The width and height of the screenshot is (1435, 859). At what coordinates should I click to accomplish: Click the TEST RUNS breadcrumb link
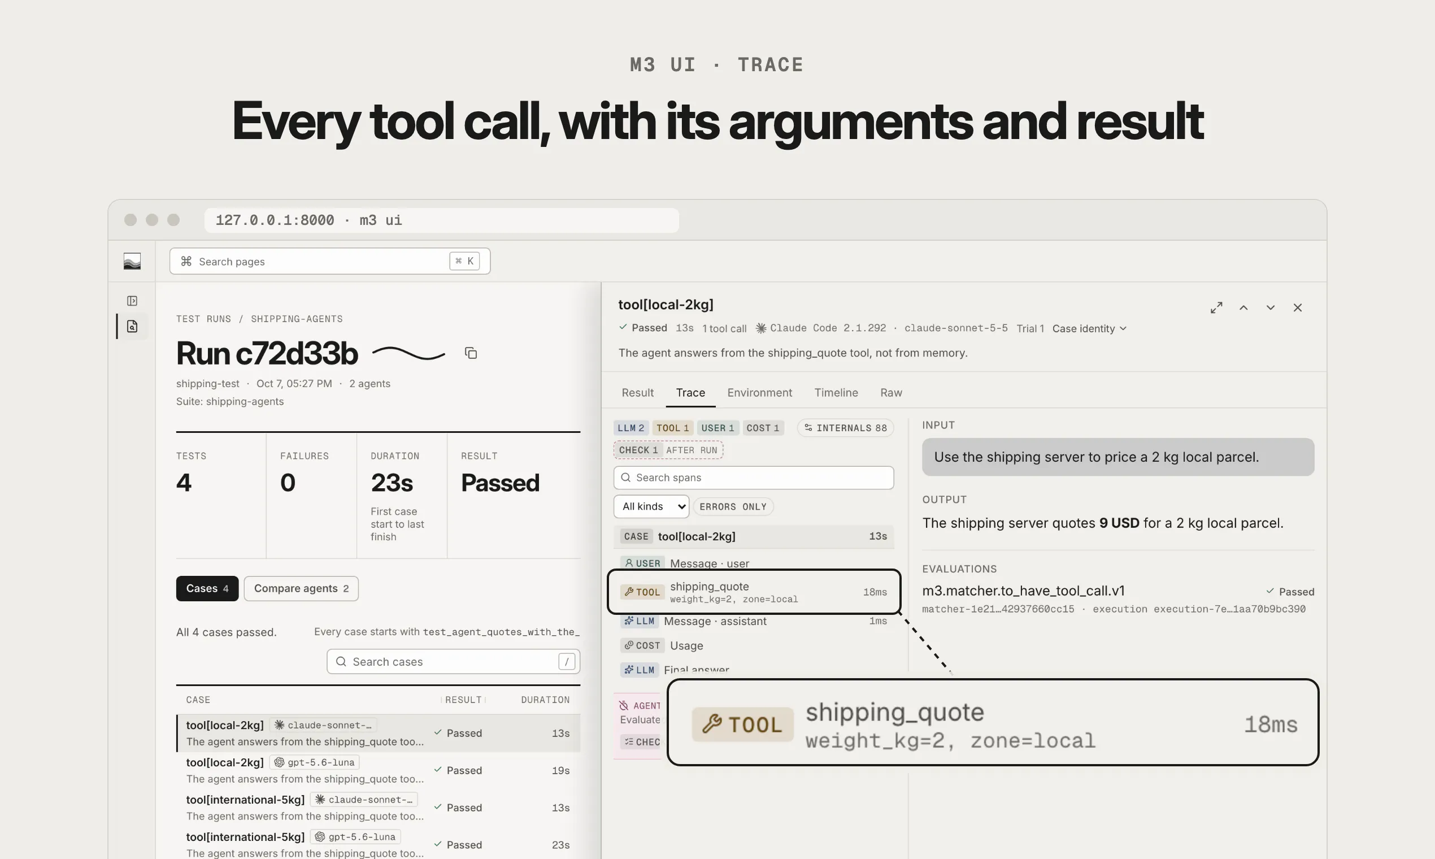[x=203, y=319]
